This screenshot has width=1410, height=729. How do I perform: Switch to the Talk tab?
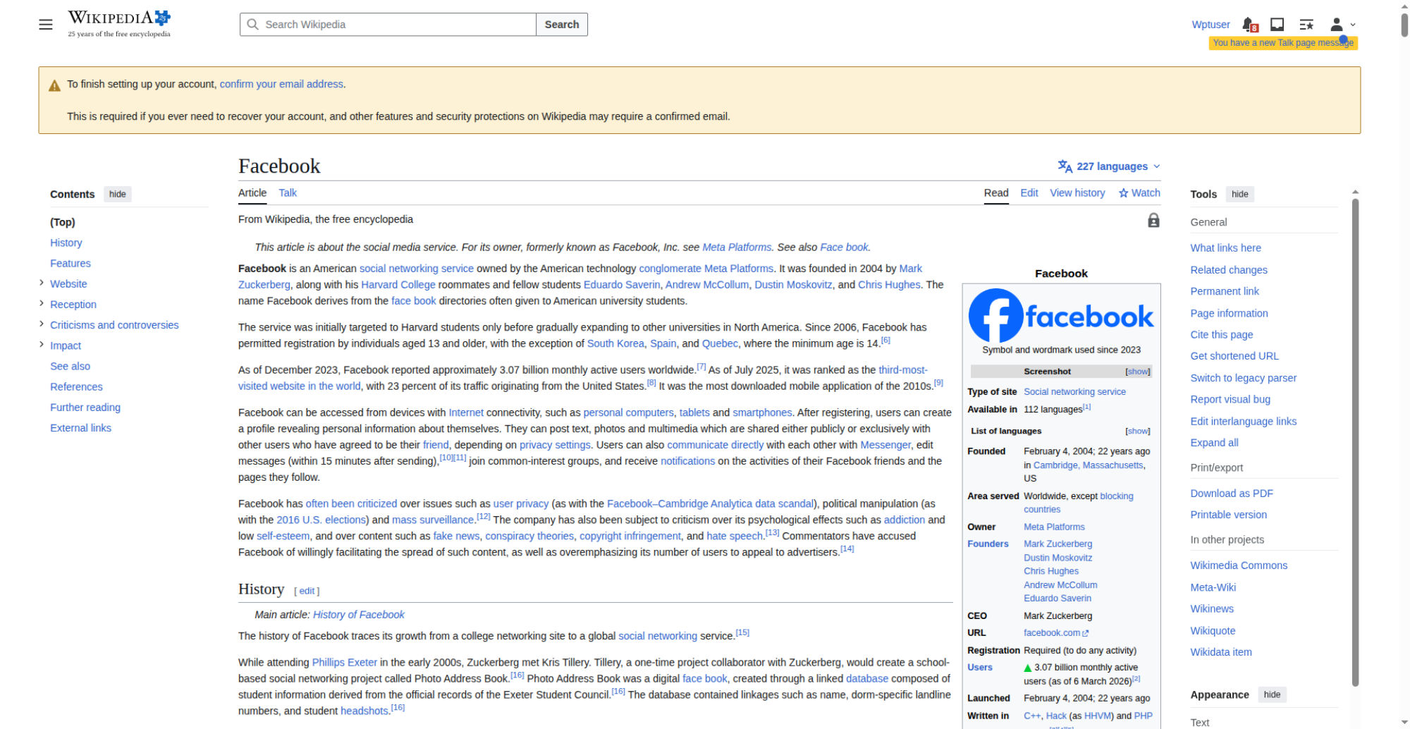pyautogui.click(x=288, y=192)
